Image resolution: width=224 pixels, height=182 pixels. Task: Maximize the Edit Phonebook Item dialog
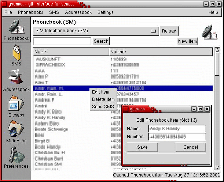click(201, 109)
